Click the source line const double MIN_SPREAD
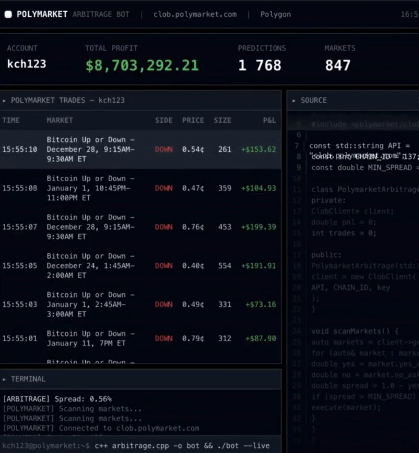This screenshot has width=419, height=453. [x=365, y=168]
